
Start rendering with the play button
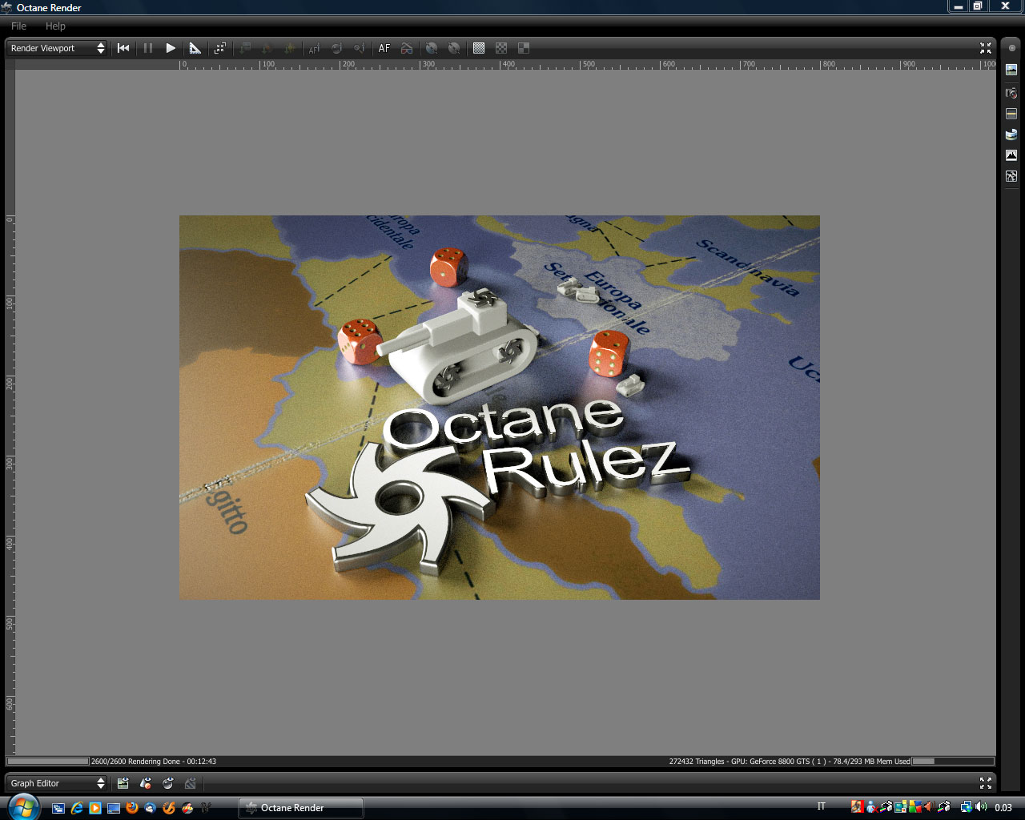(x=171, y=48)
